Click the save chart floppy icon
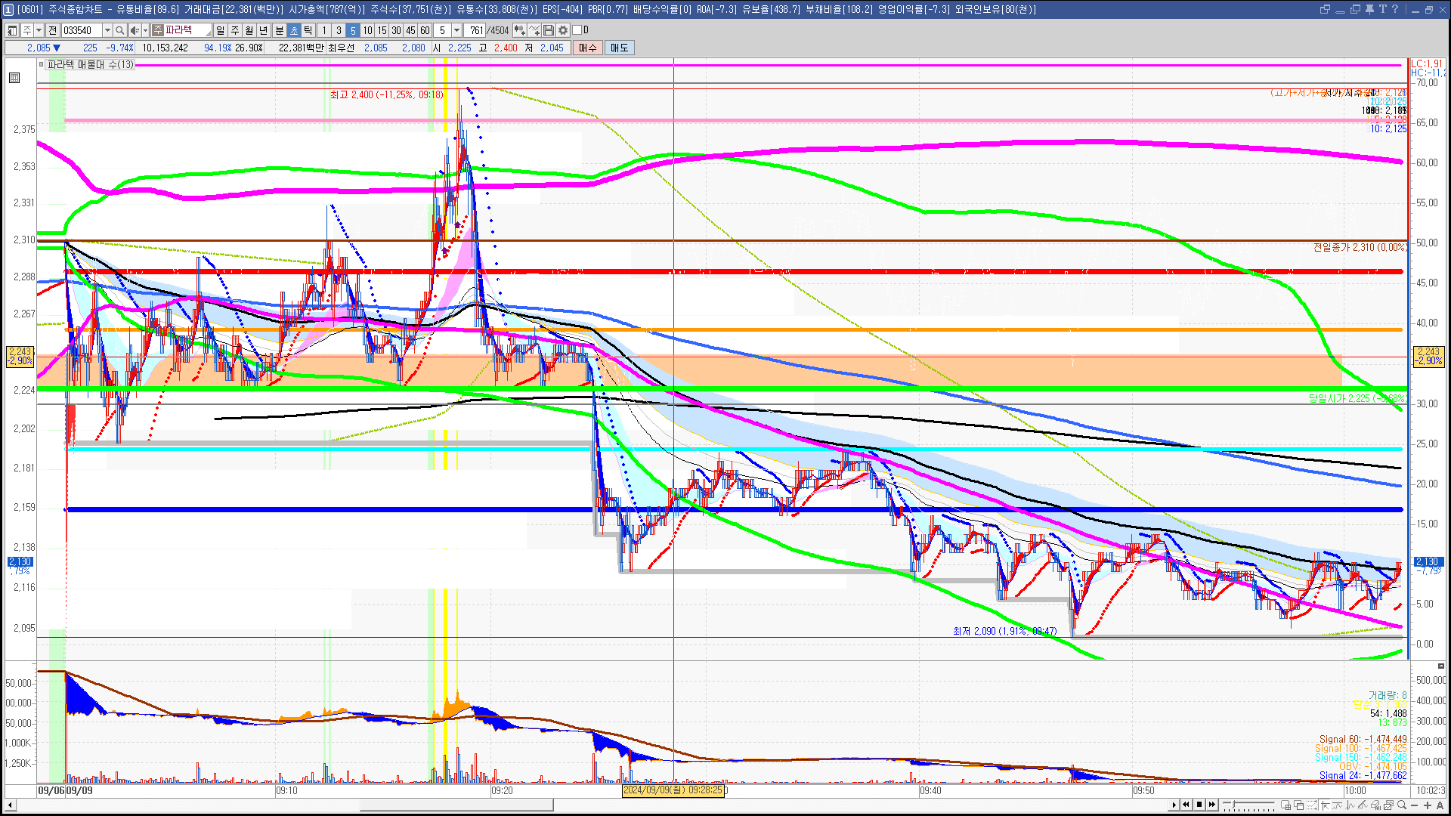This screenshot has width=1451, height=816. [549, 30]
